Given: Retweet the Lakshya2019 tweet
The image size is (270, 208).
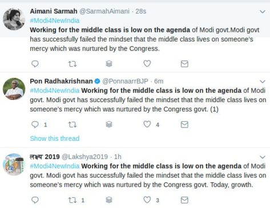Looking at the screenshot, I should (72, 200).
